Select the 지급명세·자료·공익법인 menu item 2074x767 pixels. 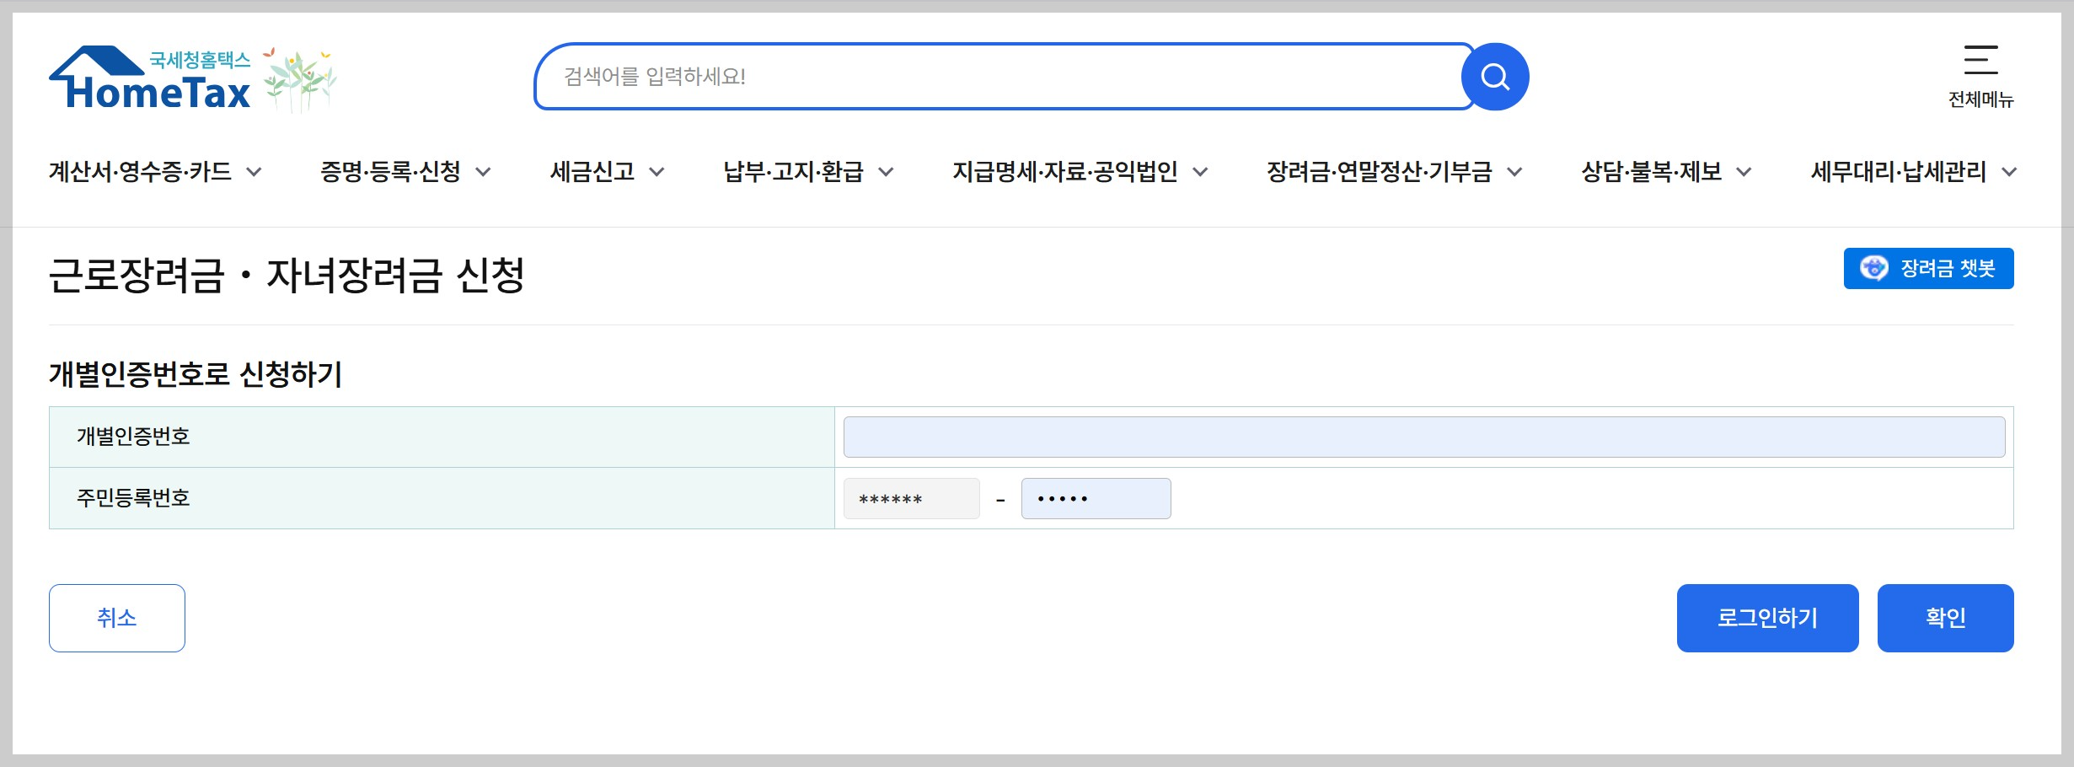(1069, 172)
